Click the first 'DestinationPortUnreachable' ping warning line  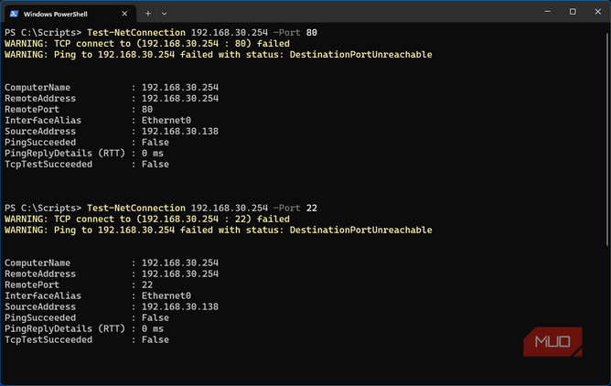[219, 55]
